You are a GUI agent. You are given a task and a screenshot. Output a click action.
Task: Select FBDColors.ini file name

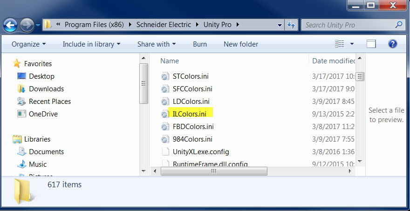(x=193, y=127)
